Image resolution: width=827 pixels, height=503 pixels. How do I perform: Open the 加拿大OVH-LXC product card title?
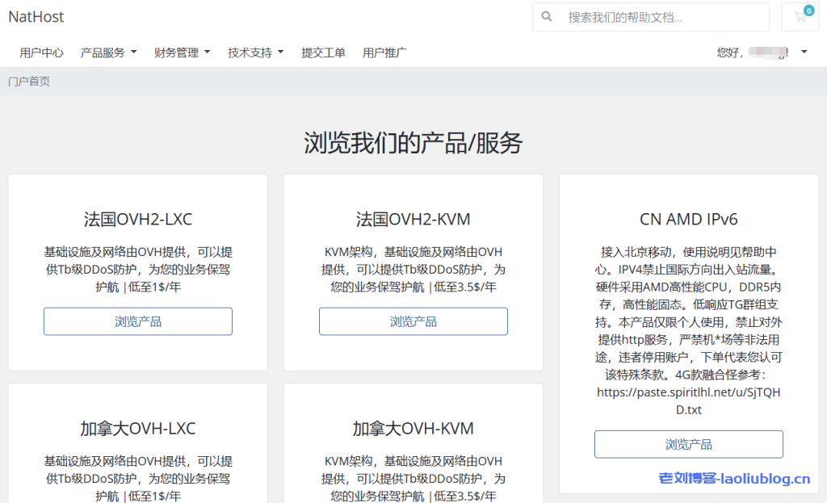tap(137, 429)
